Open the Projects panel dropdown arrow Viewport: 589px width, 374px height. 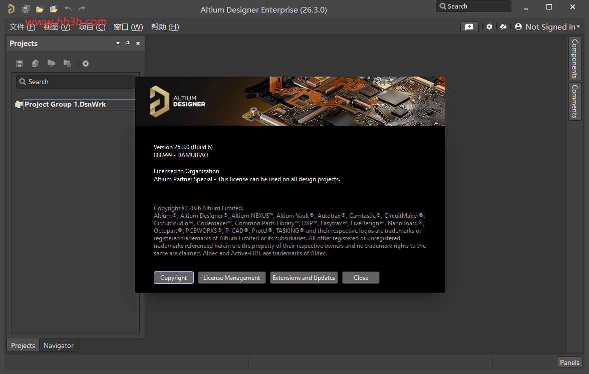coord(118,43)
